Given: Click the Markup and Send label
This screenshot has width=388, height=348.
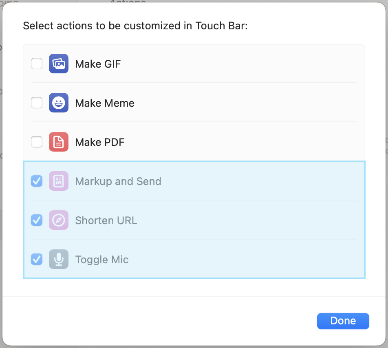Looking at the screenshot, I should pos(118,181).
